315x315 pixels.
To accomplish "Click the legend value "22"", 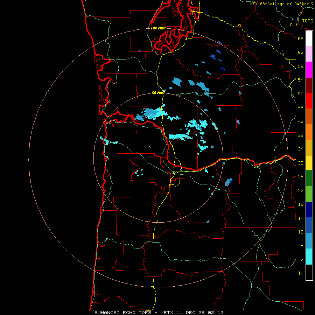I will coord(301,190).
